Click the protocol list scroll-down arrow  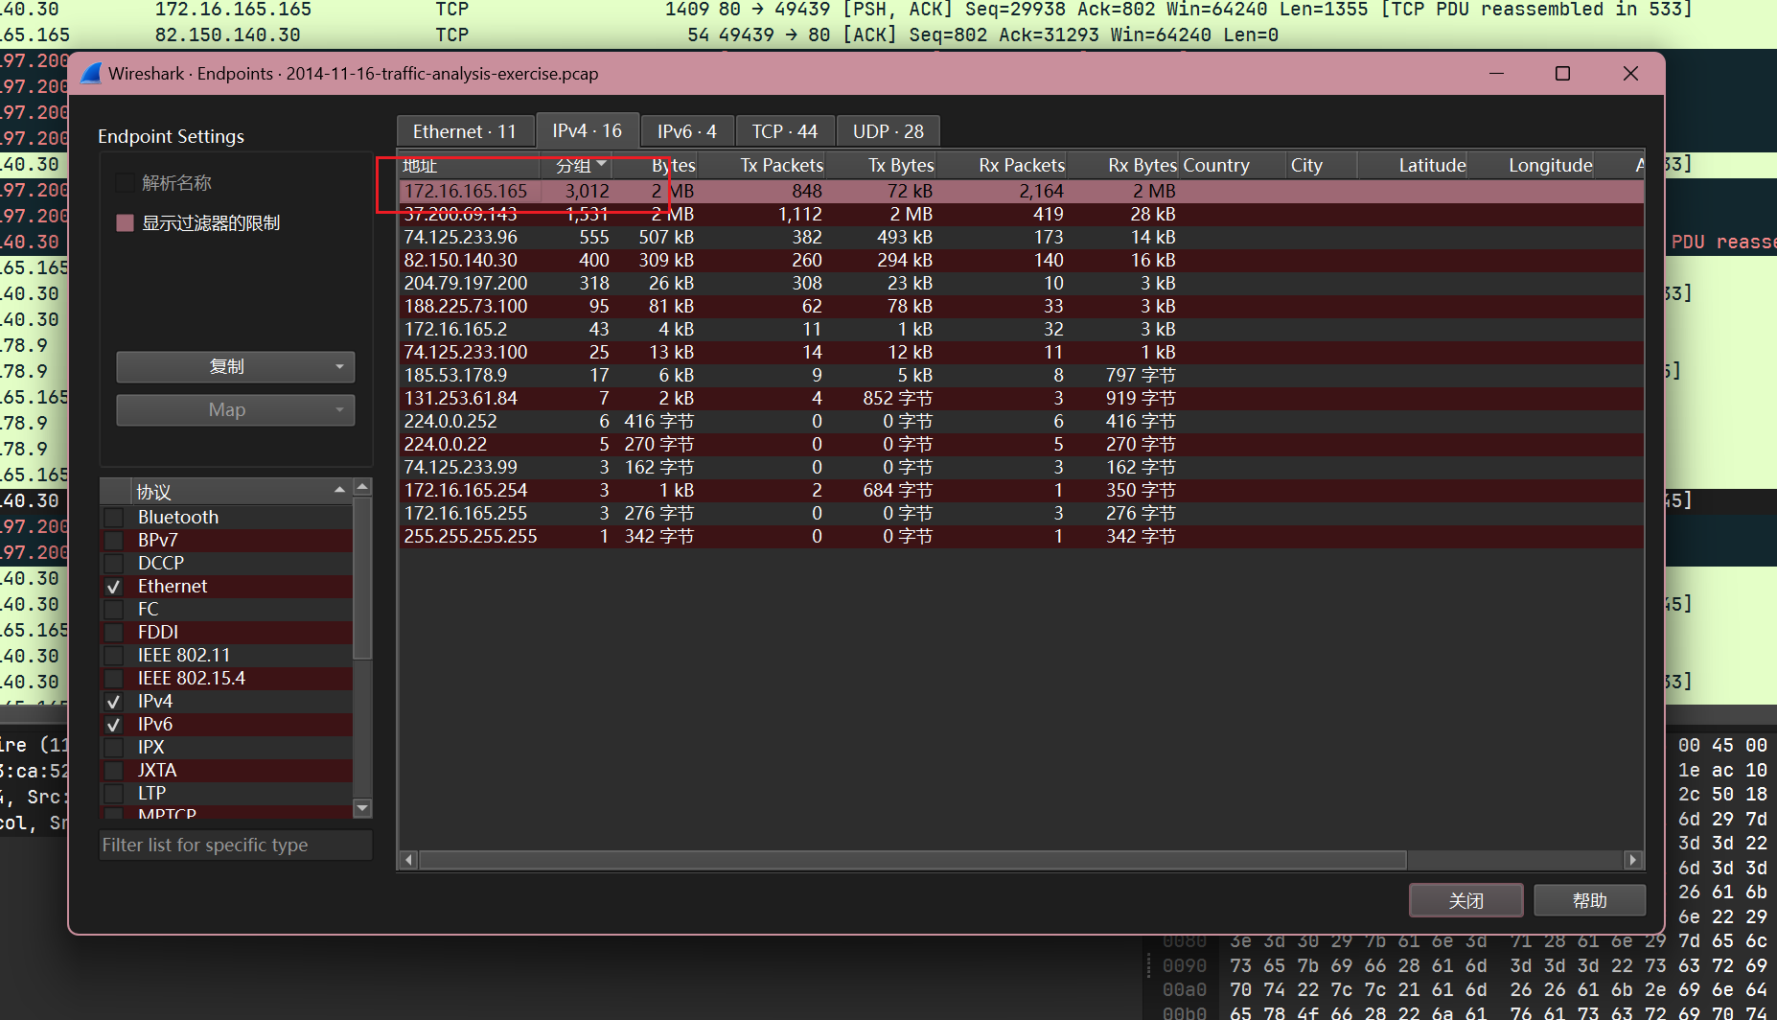pyautogui.click(x=362, y=808)
